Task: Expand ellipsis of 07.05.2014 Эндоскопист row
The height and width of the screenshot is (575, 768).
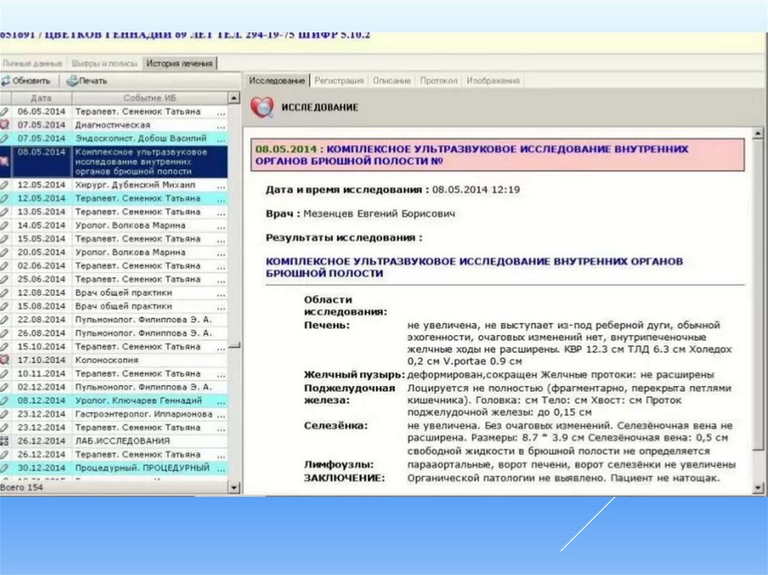Action: [x=221, y=140]
